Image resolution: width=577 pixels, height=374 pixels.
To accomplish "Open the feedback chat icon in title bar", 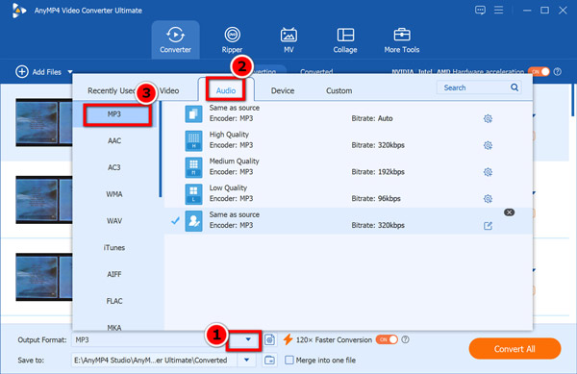I will pyautogui.click(x=480, y=10).
